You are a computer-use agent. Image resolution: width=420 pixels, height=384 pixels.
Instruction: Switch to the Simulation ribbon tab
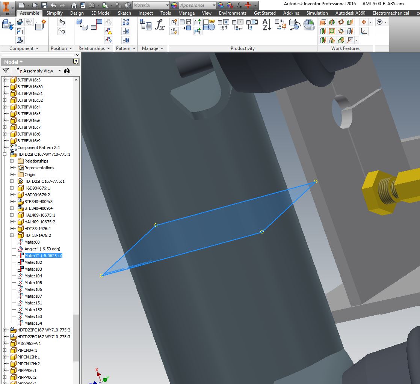(x=317, y=13)
